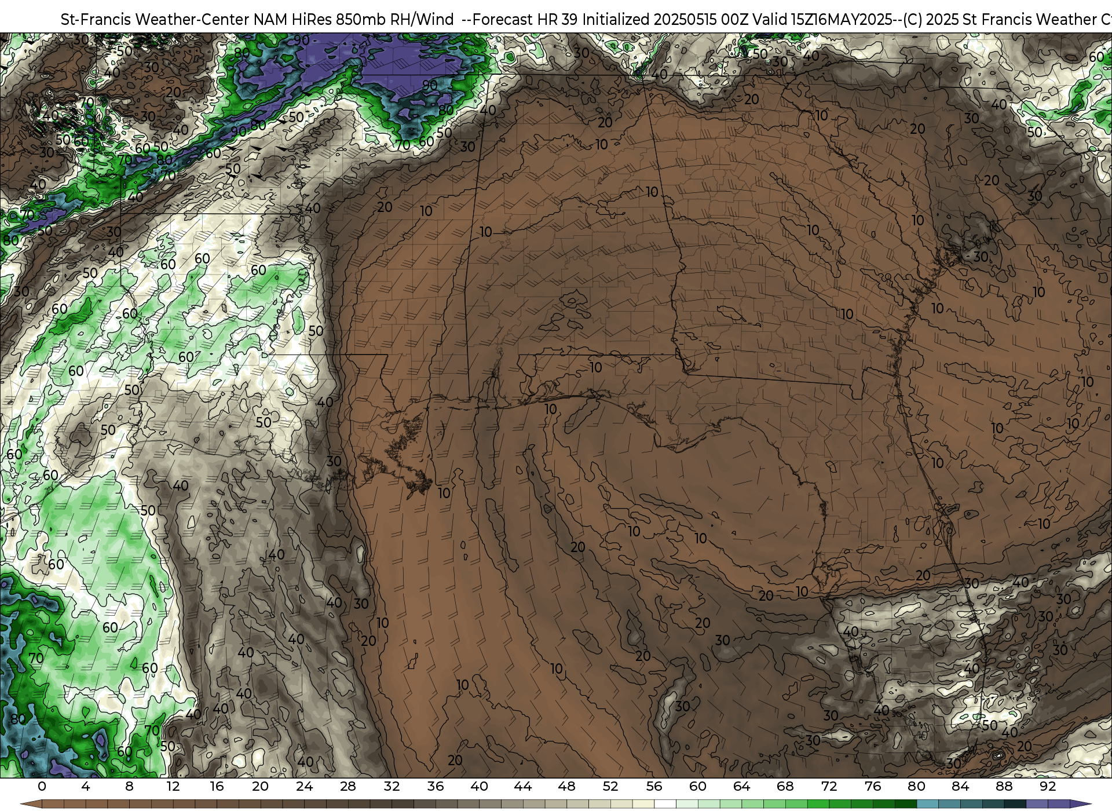Click the colorbar tick label '28'
Viewport: 1112px width, 811px height.
coord(348,786)
